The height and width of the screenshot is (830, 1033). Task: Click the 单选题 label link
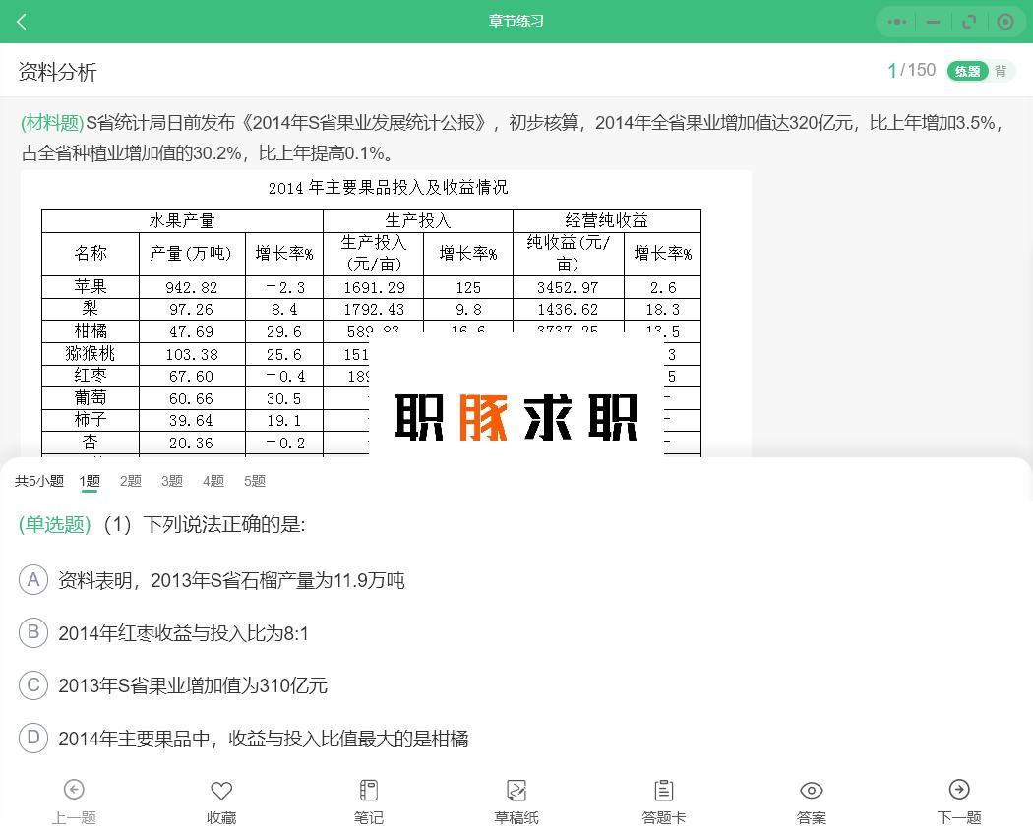tap(53, 525)
